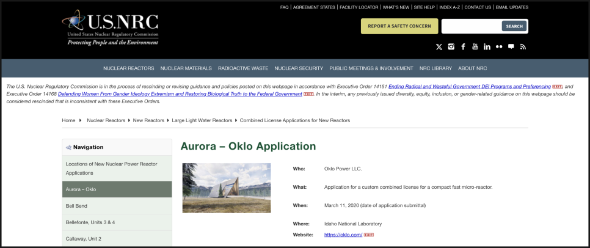Open the Facility Locator link
Screen dimensions: 590x248
(359, 7)
